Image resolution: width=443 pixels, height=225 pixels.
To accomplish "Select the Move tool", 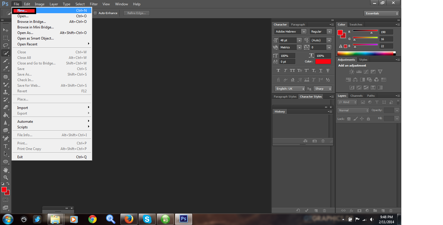I will [6, 30].
